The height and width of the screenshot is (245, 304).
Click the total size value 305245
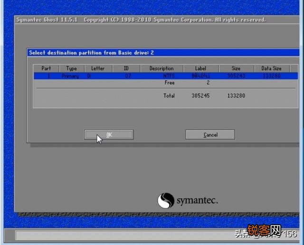[x=200, y=95]
